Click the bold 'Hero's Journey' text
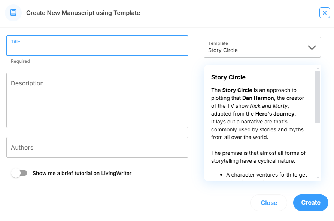The width and height of the screenshot is (334, 221). [275, 114]
